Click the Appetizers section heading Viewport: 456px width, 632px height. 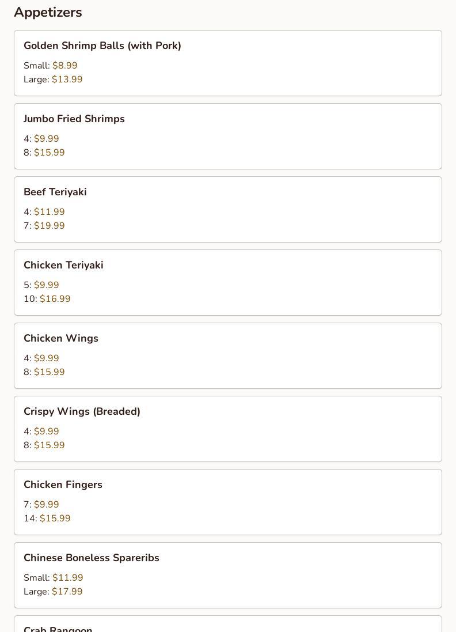pyautogui.click(x=48, y=12)
